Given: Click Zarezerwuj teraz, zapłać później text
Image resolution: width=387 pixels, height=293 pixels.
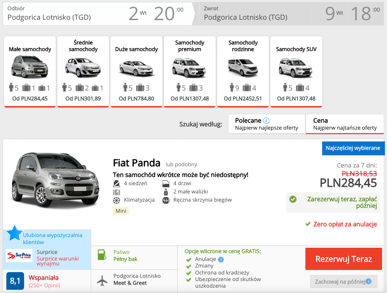Looking at the screenshot, I should pos(342,202).
